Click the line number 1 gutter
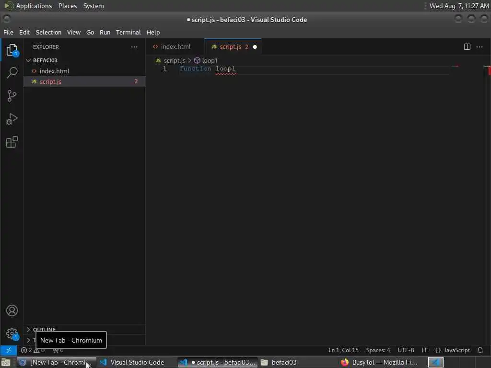The height and width of the screenshot is (368, 491). tap(164, 69)
